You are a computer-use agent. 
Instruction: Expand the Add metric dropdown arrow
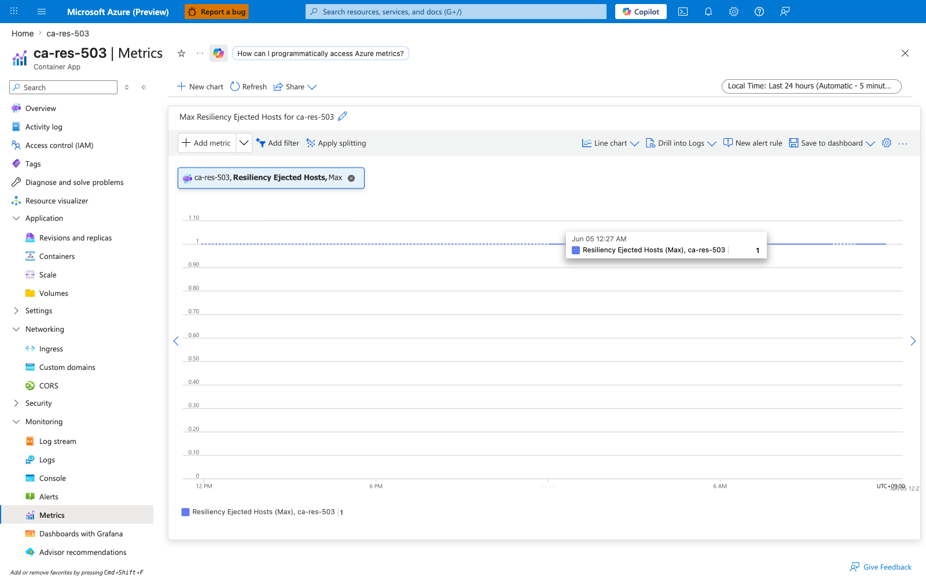pyautogui.click(x=244, y=143)
